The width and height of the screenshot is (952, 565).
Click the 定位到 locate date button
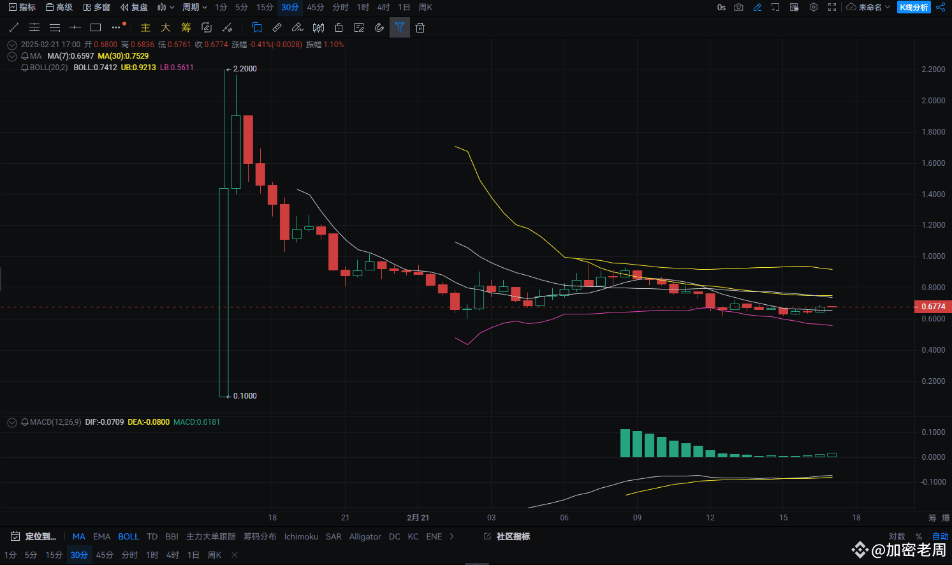click(33, 536)
